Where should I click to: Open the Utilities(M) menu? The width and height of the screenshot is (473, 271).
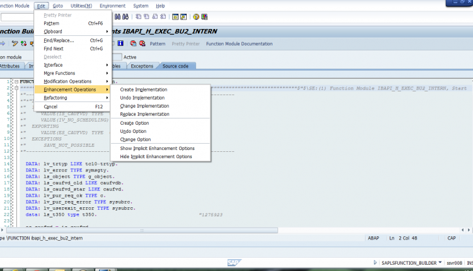[x=81, y=6]
